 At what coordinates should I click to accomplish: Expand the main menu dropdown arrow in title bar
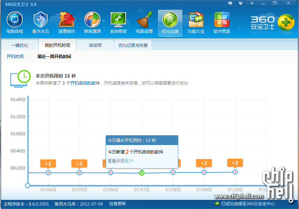[252, 3]
